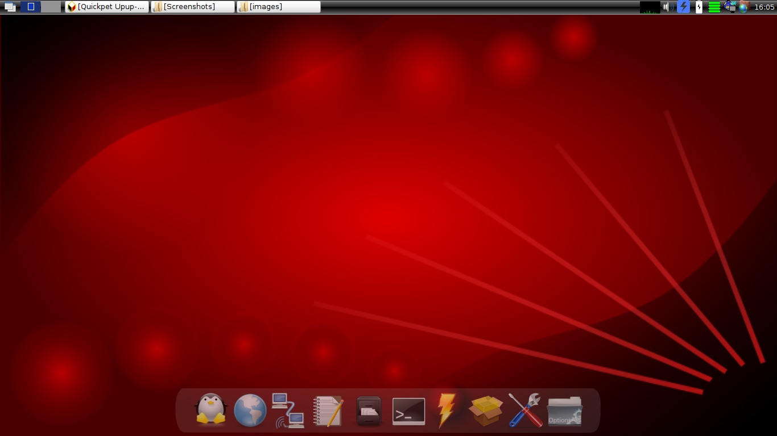777x436 pixels.
Task: Open the screwdriver and wrench setup icon
Action: pos(525,410)
